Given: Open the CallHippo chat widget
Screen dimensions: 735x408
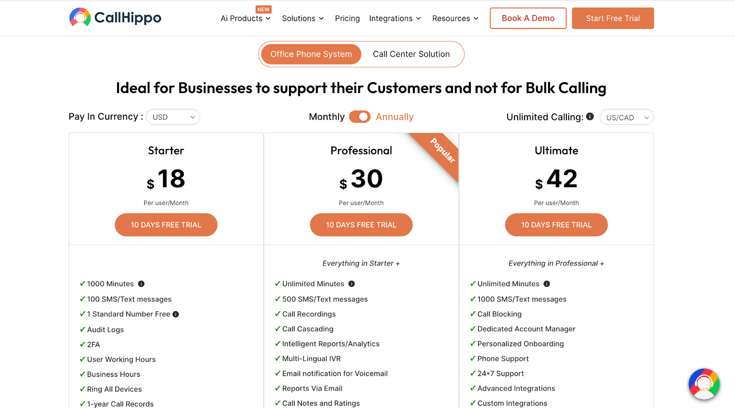Looking at the screenshot, I should pyautogui.click(x=704, y=384).
